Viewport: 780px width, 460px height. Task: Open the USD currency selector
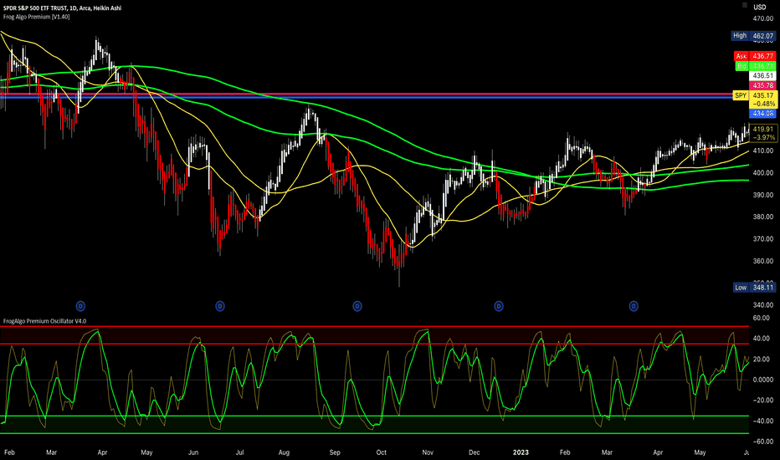pyautogui.click(x=760, y=7)
